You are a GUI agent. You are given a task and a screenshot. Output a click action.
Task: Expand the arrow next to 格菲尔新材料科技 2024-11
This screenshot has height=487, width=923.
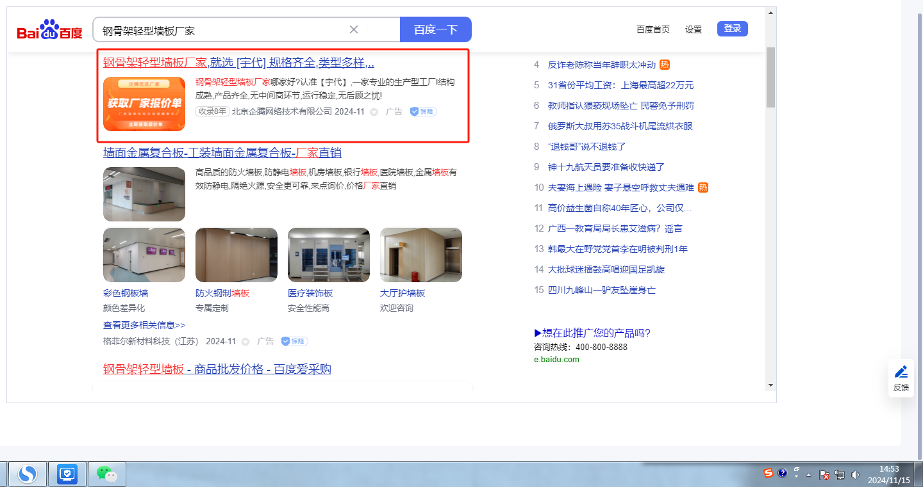pyautogui.click(x=245, y=342)
